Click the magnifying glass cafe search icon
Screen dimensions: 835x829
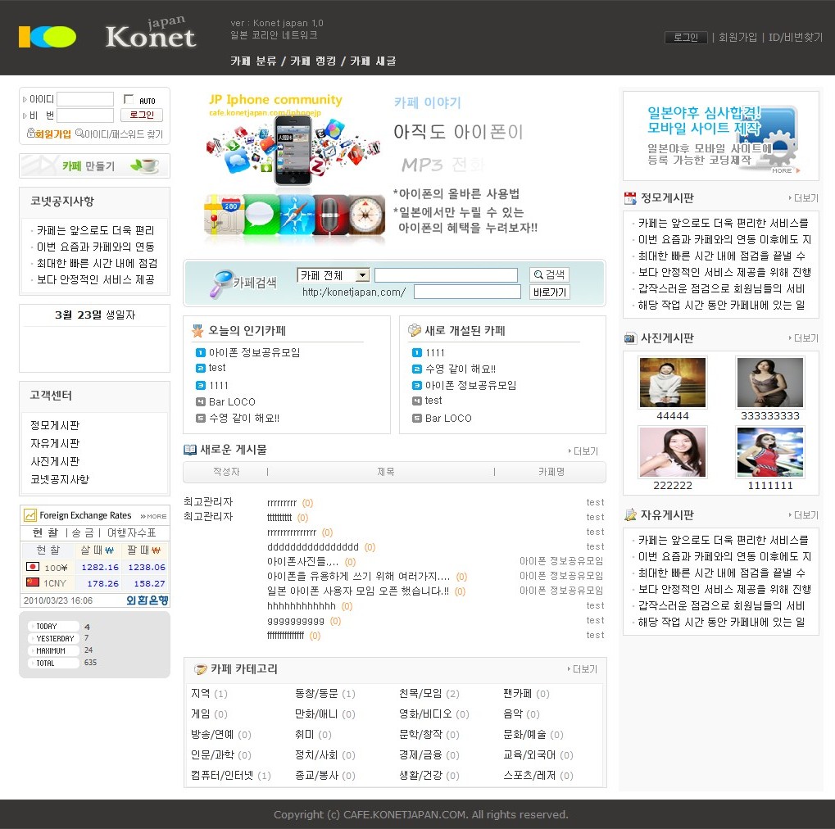point(220,283)
